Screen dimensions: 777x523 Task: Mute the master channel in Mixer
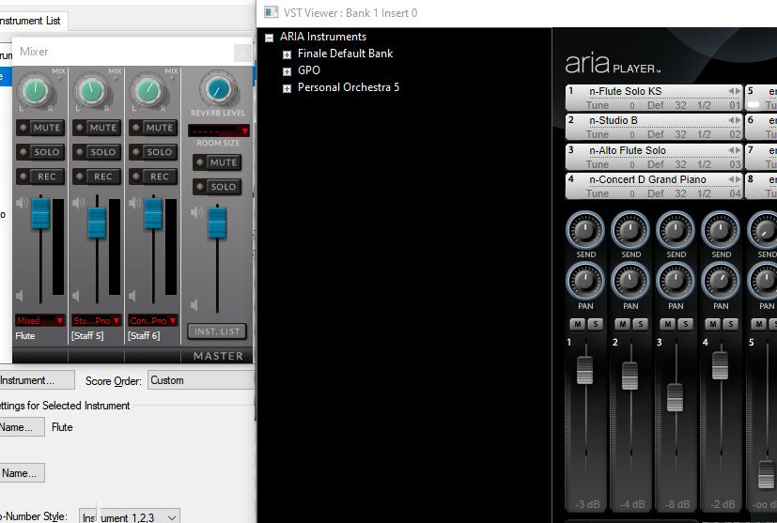[x=217, y=162]
